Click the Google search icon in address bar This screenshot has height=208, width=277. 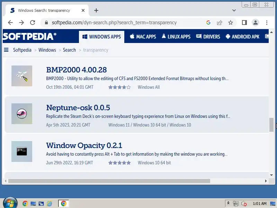[x=208, y=23]
